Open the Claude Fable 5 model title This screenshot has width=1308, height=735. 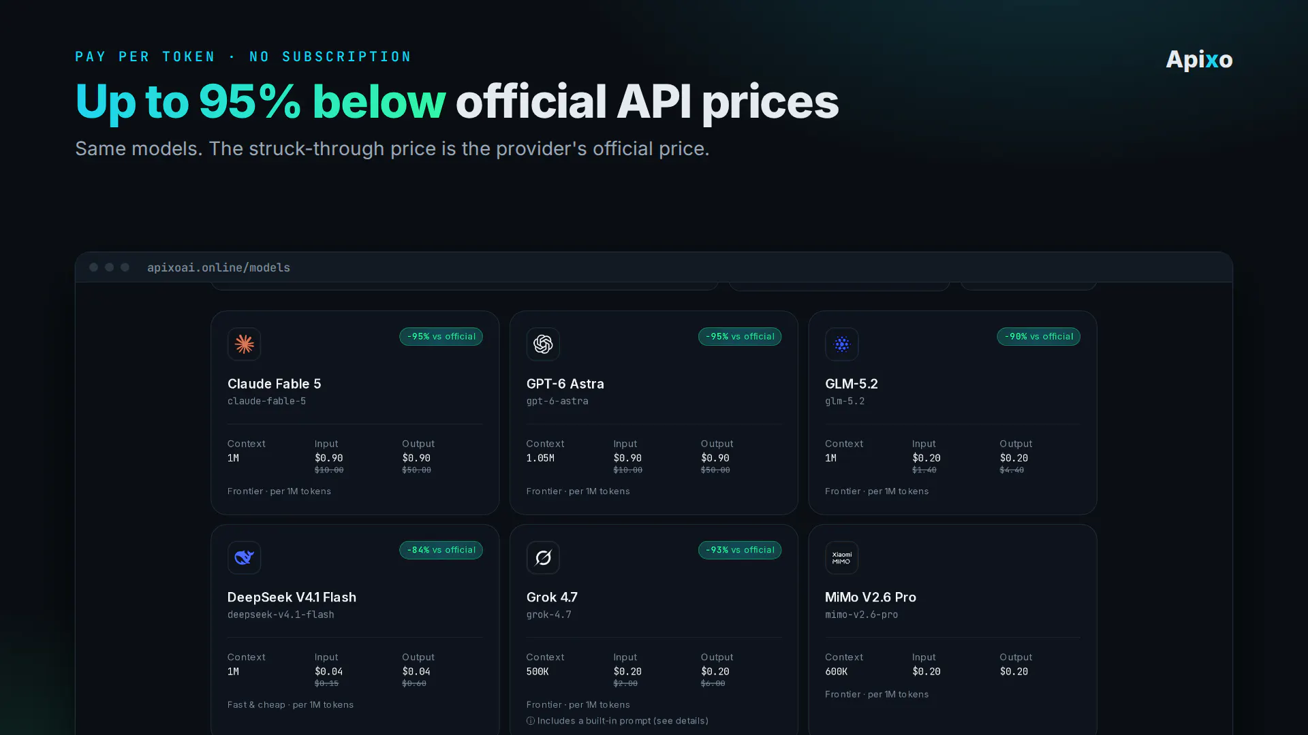[274, 384]
